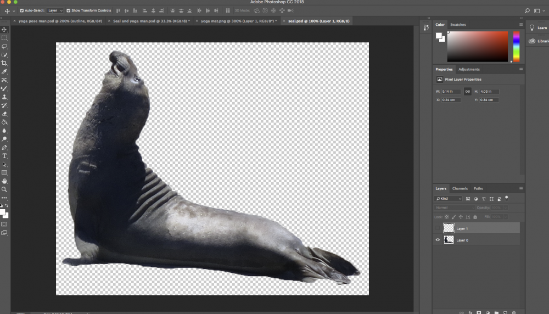Screen dimensions: 549x314
Task: Select the Type tool
Action: coord(4,156)
